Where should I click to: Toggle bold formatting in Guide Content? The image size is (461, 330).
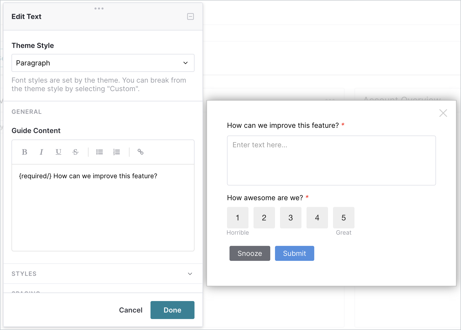[24, 152]
